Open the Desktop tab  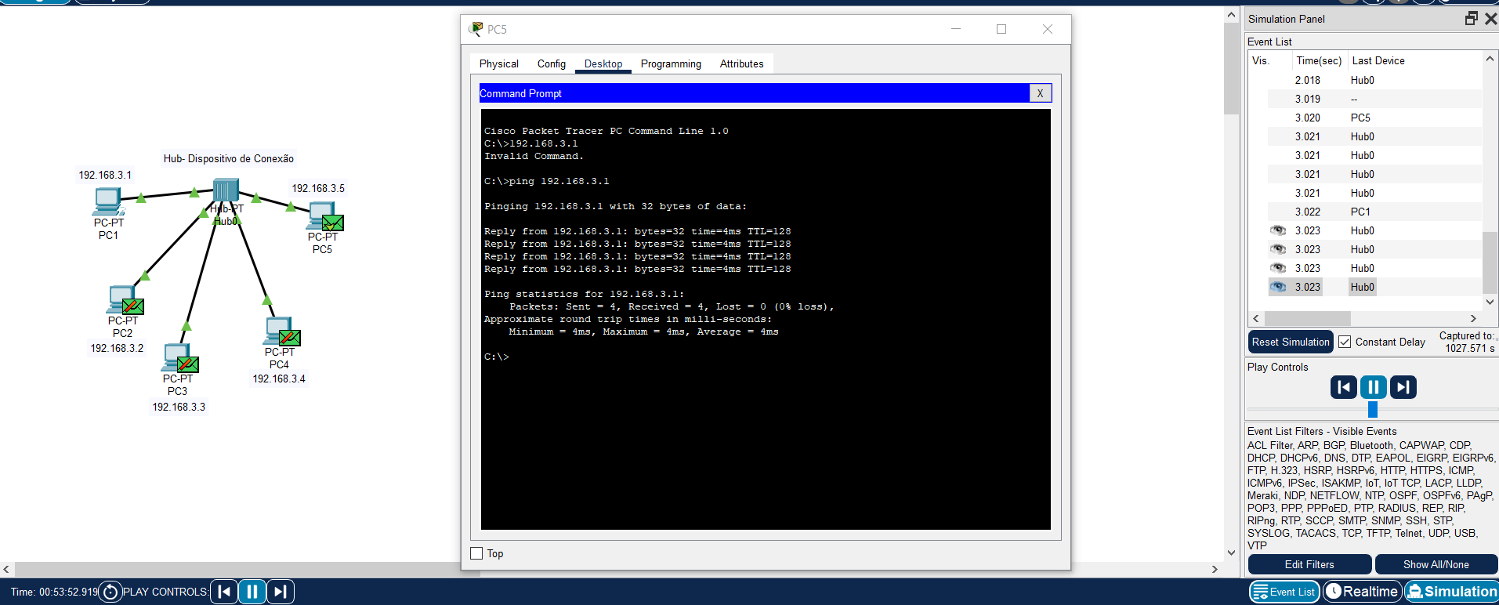click(x=603, y=63)
